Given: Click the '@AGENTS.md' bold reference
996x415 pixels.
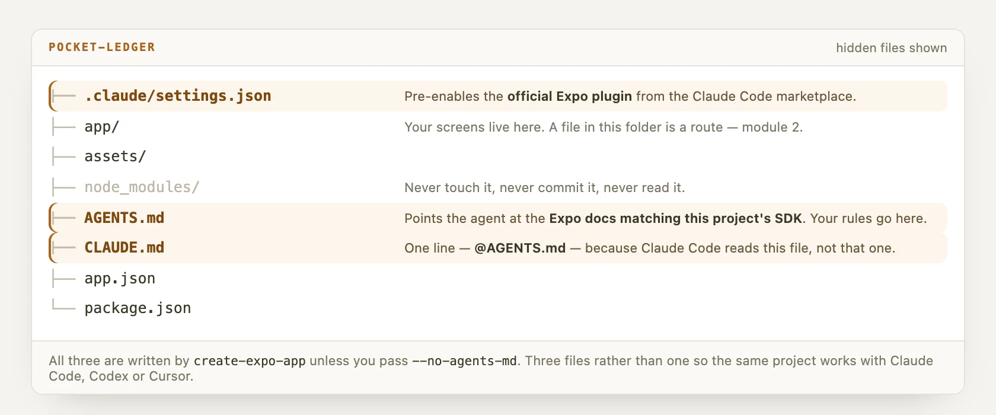Looking at the screenshot, I should pos(520,248).
